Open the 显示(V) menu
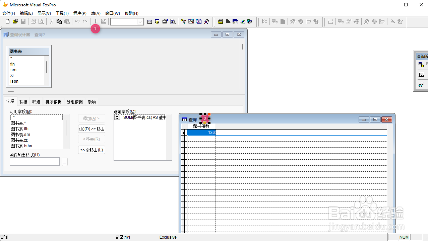The width and height of the screenshot is (428, 241). [44, 13]
